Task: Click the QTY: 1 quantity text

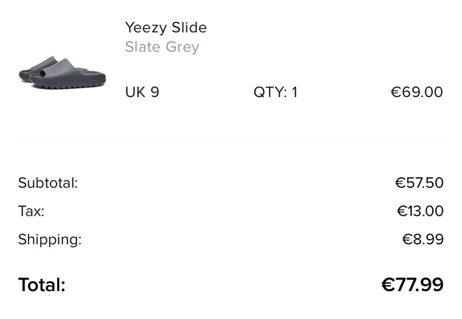Action: [275, 92]
